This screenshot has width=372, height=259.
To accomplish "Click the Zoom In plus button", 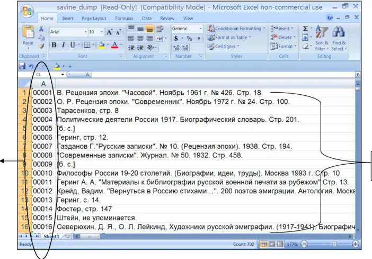I will pos(355,244).
